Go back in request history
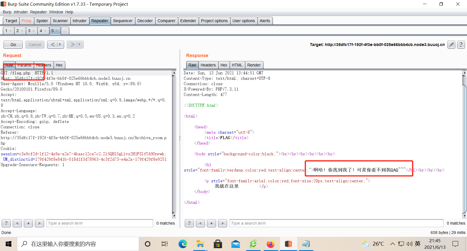The height and width of the screenshot is (251, 467). pyautogui.click(x=53, y=45)
